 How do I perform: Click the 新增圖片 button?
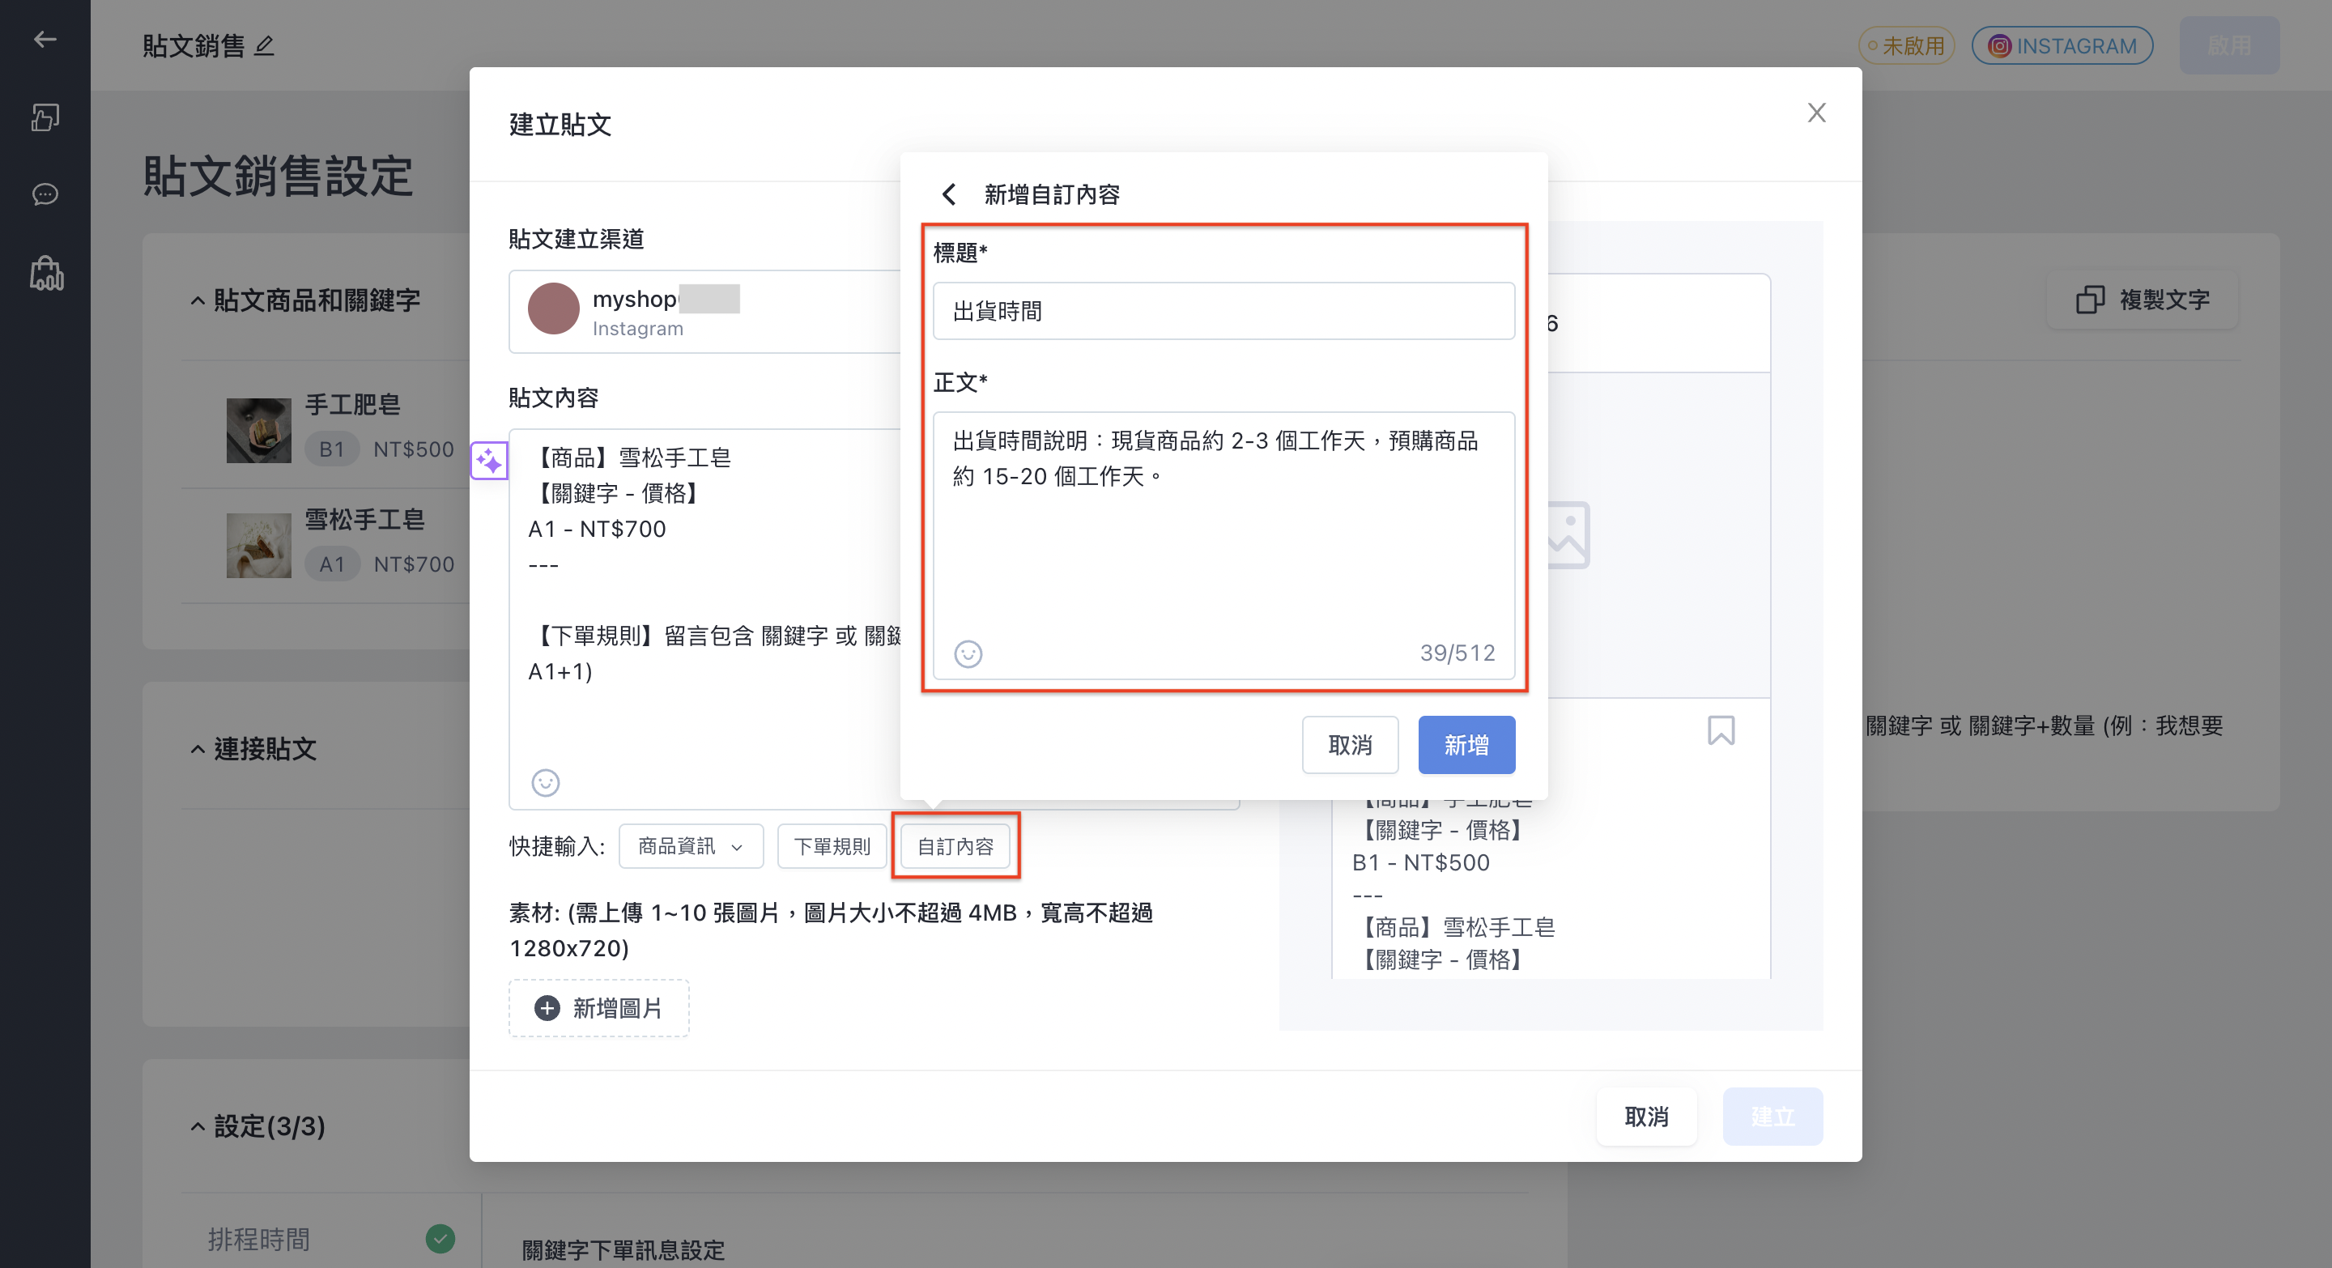[x=598, y=1008]
